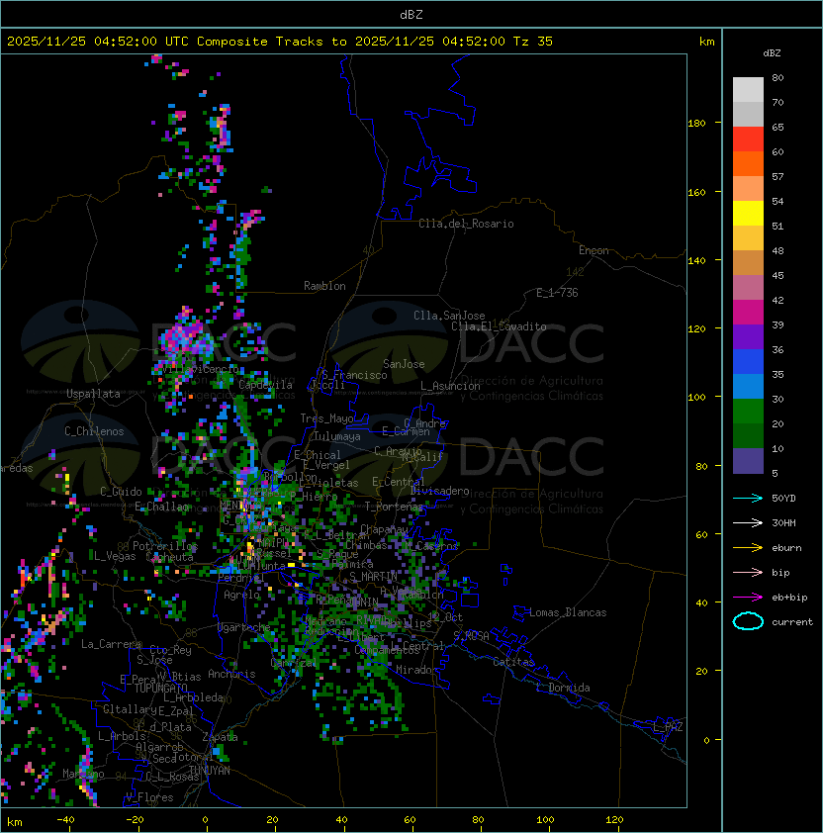Click the '-40' tick on the bottom km axis

(x=65, y=820)
